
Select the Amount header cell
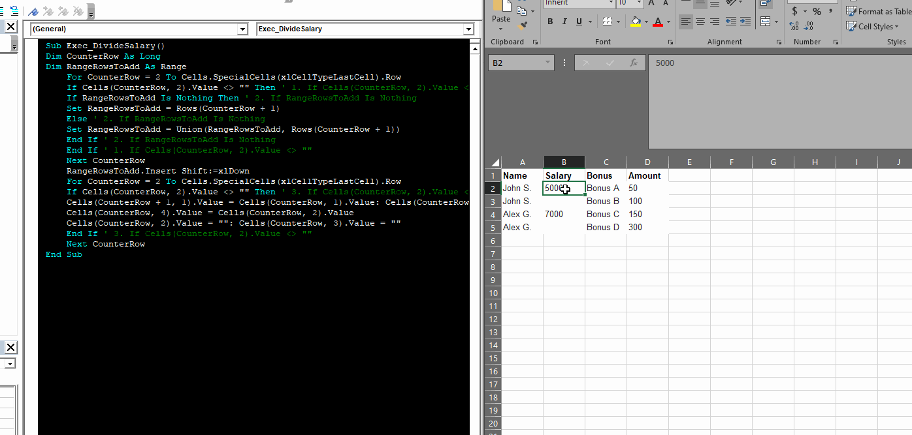[647, 175]
